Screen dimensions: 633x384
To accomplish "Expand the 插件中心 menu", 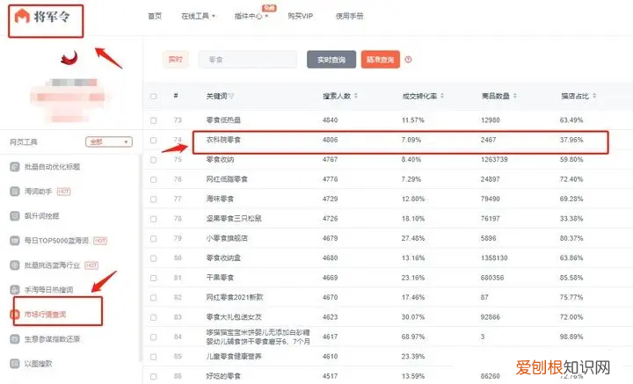I will [251, 16].
